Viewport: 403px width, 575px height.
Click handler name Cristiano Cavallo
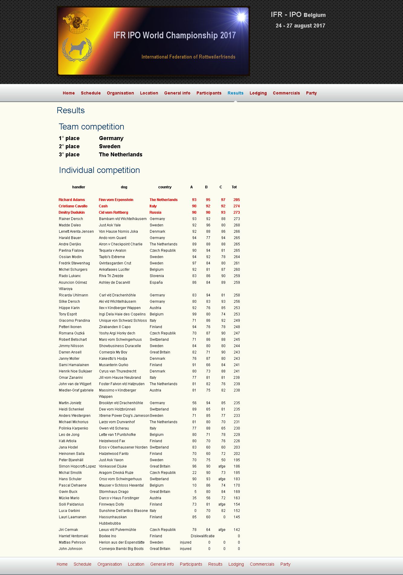coord(73,206)
